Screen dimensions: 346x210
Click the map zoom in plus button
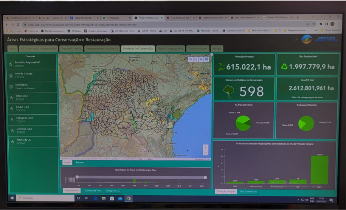(x=205, y=147)
